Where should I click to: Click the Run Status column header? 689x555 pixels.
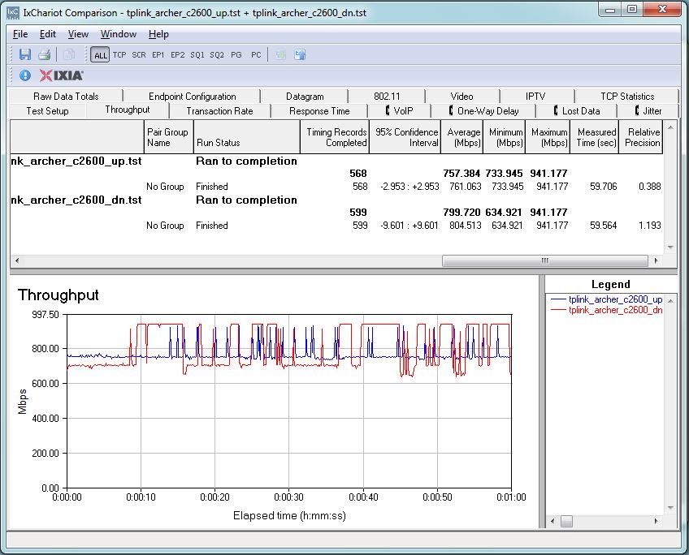tap(246, 137)
